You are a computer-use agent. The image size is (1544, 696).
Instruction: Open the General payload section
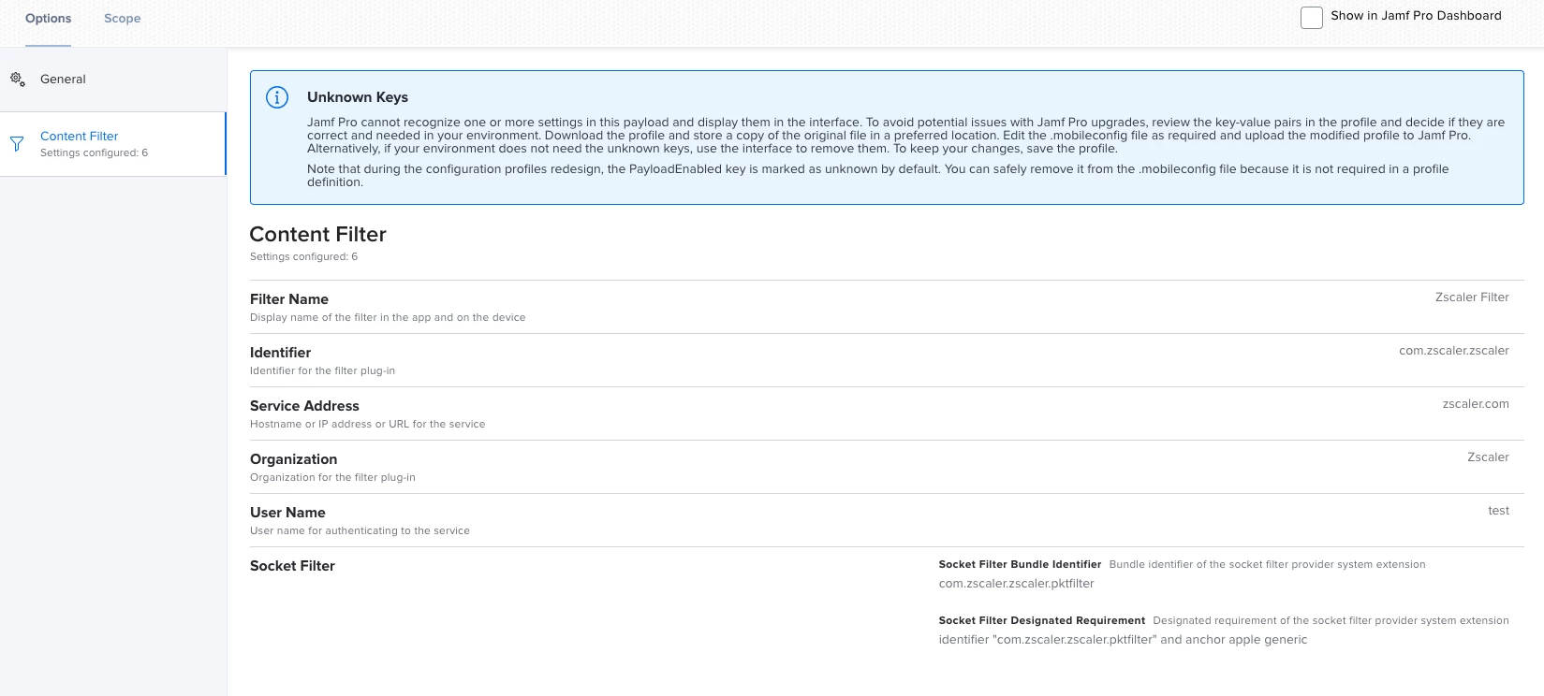pyautogui.click(x=113, y=80)
